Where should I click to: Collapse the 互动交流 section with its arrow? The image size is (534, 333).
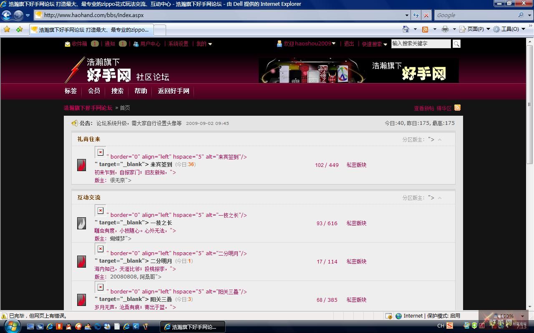(x=440, y=198)
